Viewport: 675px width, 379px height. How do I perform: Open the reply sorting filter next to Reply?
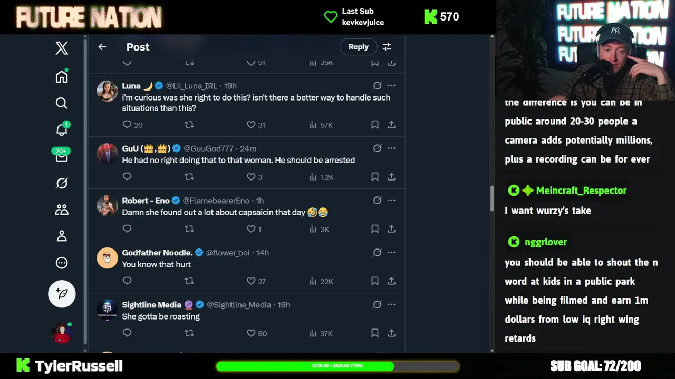(387, 47)
